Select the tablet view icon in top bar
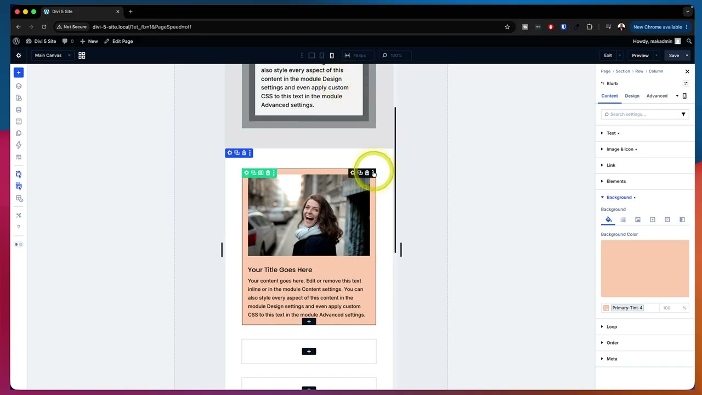 (x=322, y=55)
